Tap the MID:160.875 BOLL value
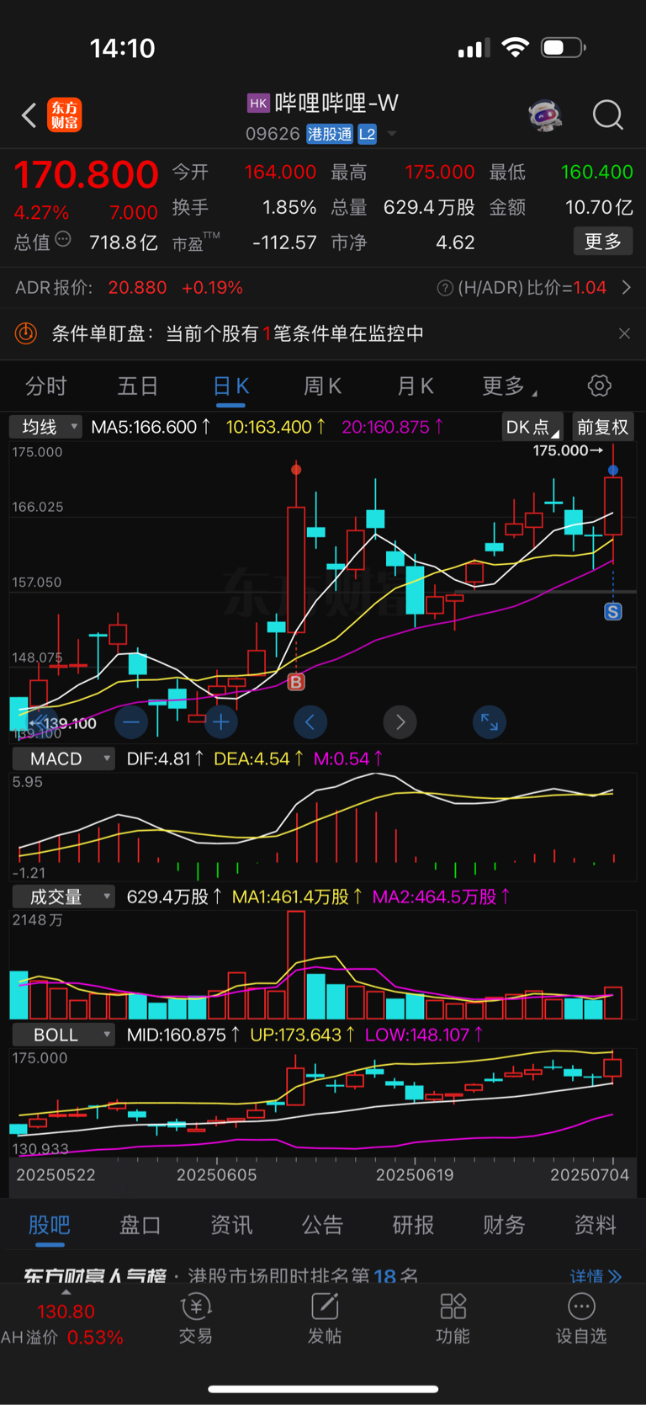The image size is (646, 1405). coord(183,1035)
